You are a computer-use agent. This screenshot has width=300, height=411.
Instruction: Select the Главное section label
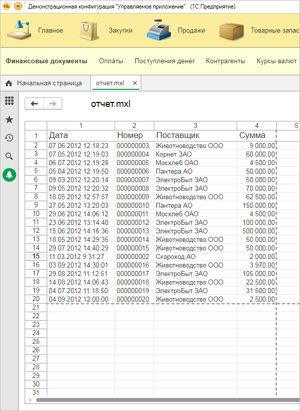coord(51,31)
